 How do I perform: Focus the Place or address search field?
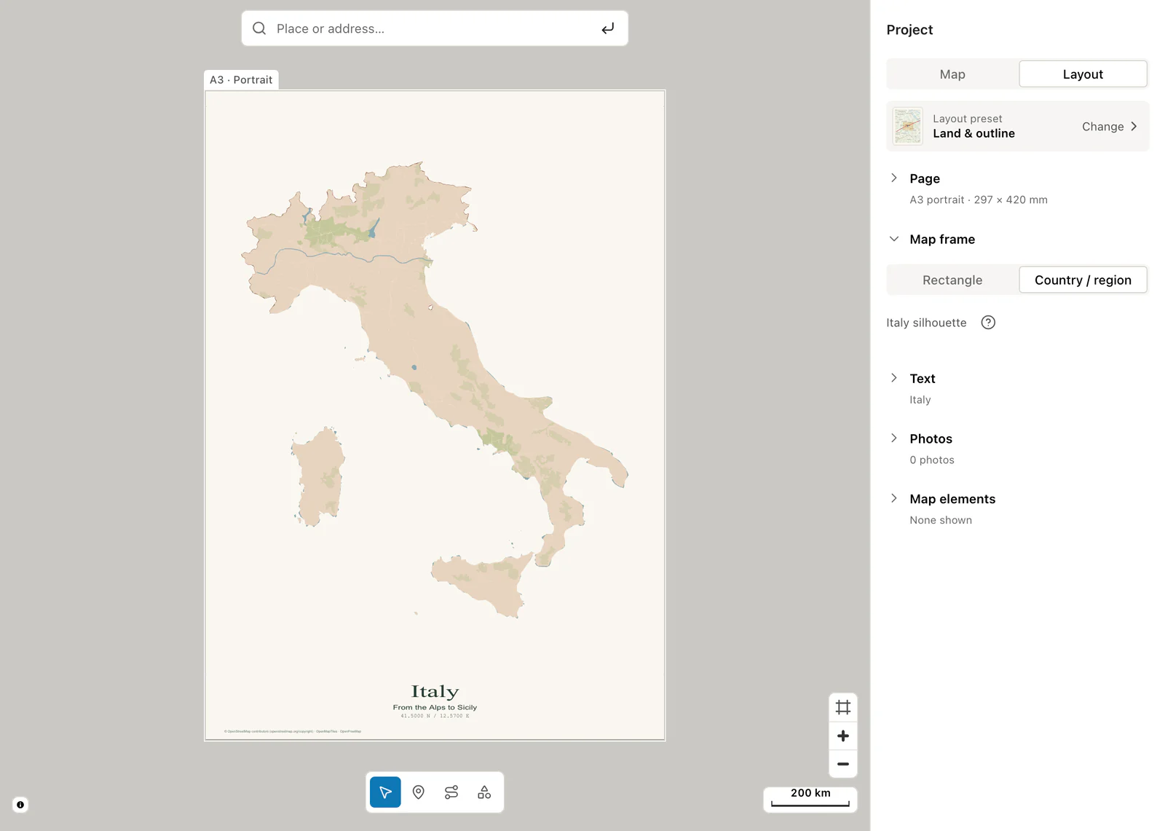point(435,28)
